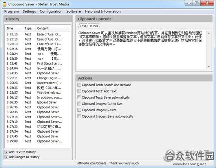
Task: Open the sttmedia.com/donate link
Action: 92,163
